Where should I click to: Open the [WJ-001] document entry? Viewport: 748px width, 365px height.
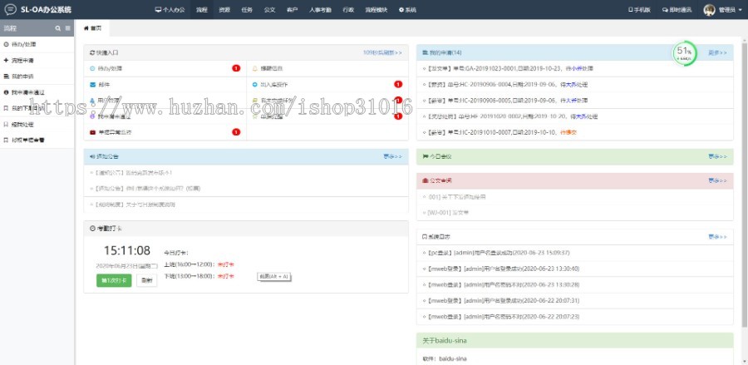pyautogui.click(x=575, y=213)
